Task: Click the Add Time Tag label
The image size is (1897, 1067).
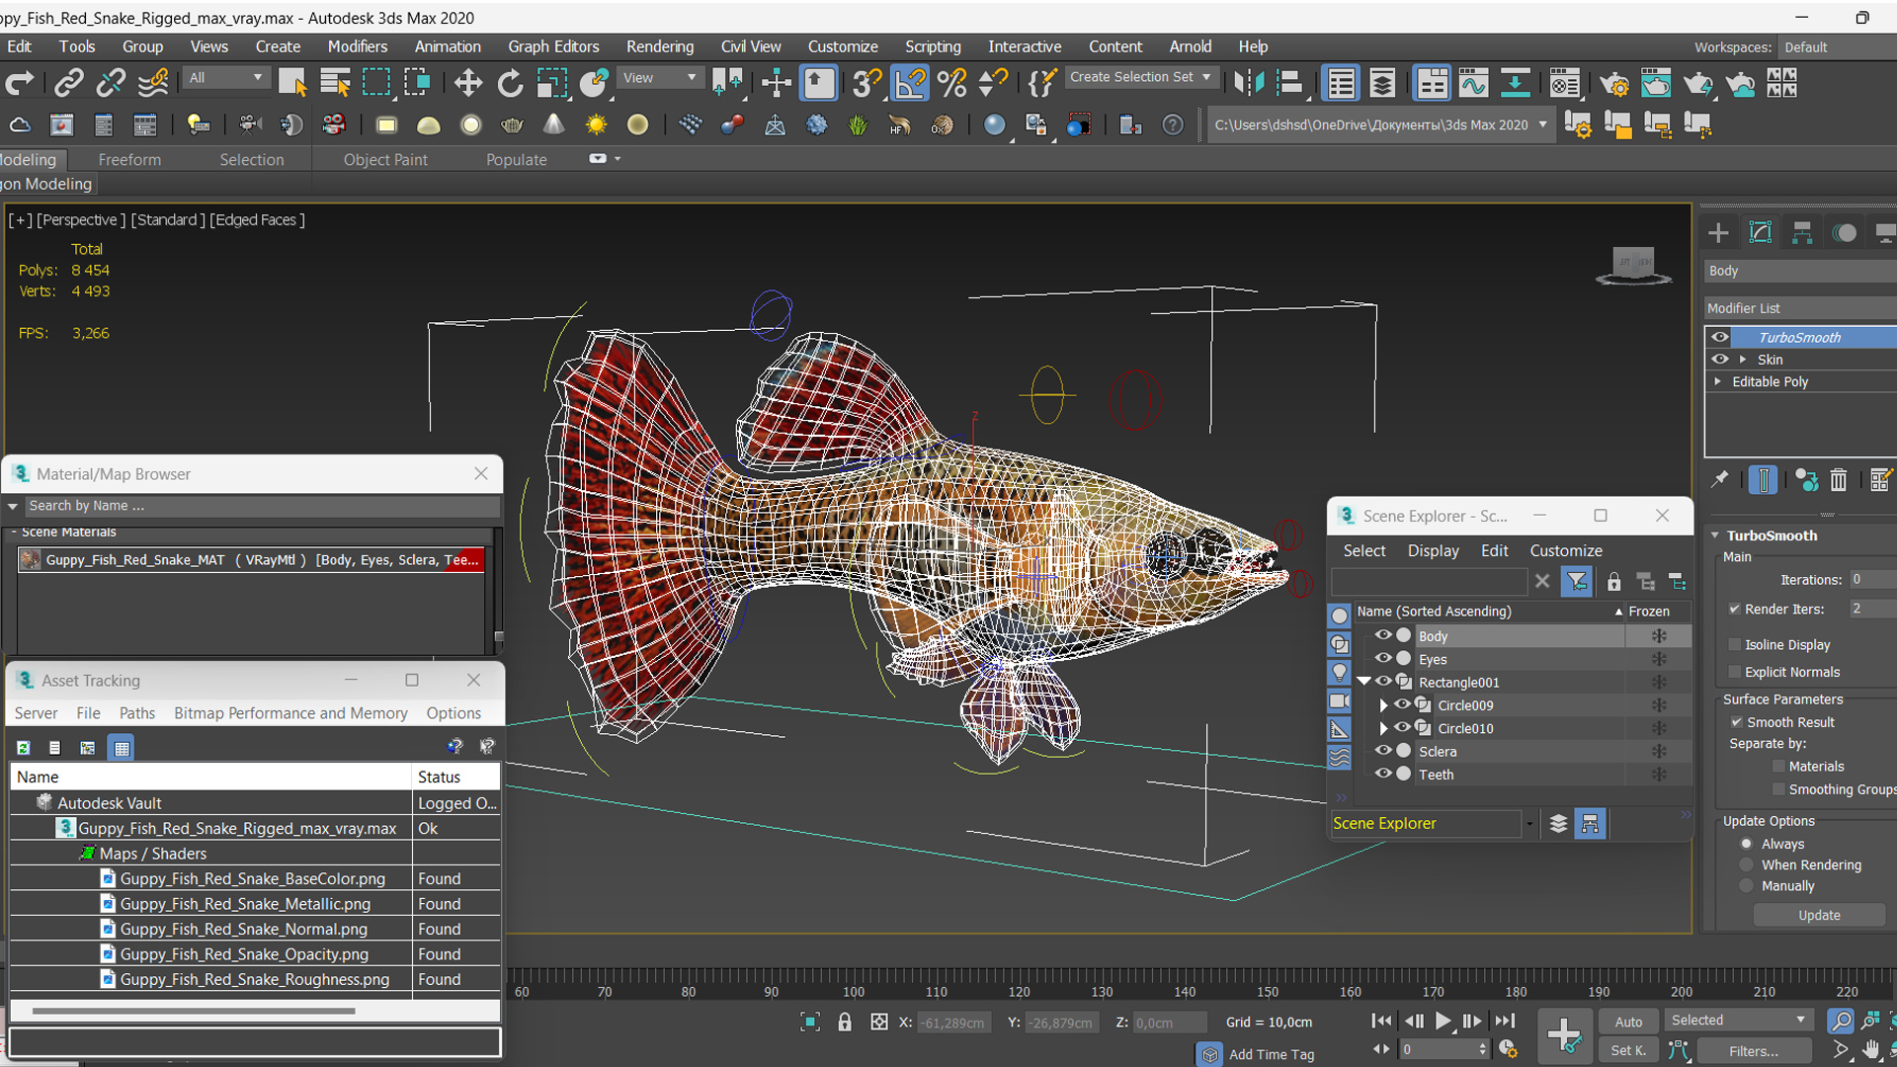Action: coord(1272,1054)
